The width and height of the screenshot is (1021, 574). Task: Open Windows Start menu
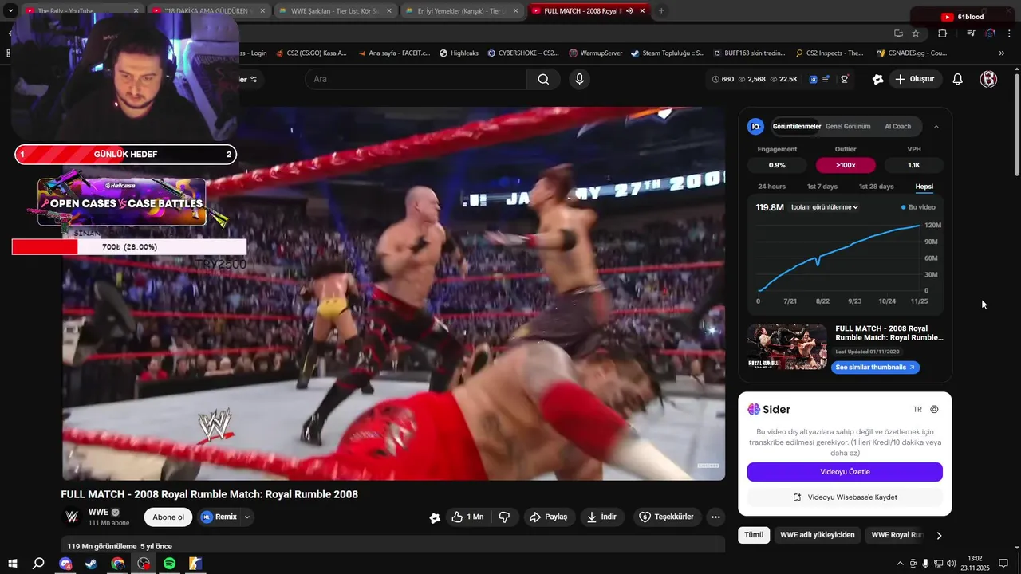tap(13, 564)
